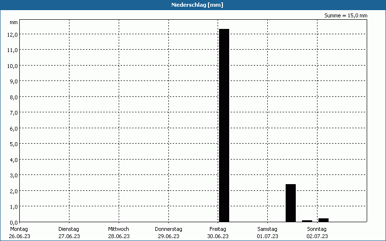Click the mm unit label on y-axis

pyautogui.click(x=14, y=23)
